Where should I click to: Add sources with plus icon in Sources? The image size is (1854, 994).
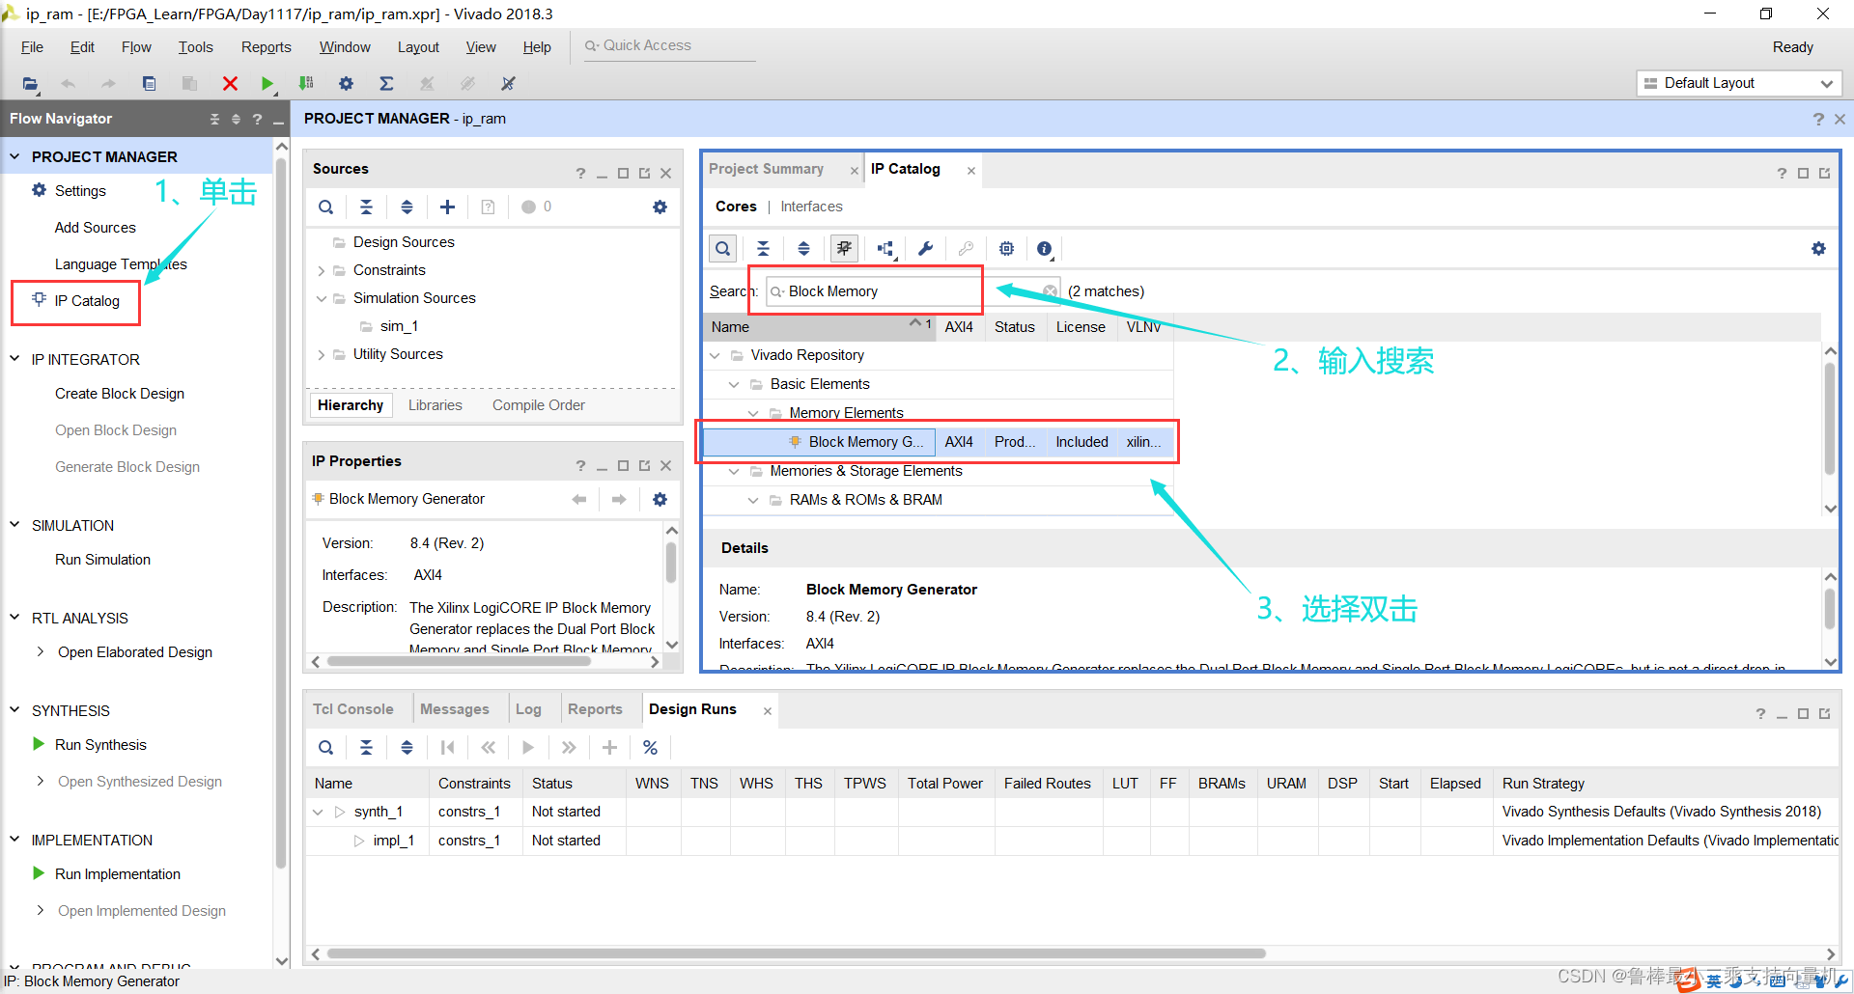[447, 207]
